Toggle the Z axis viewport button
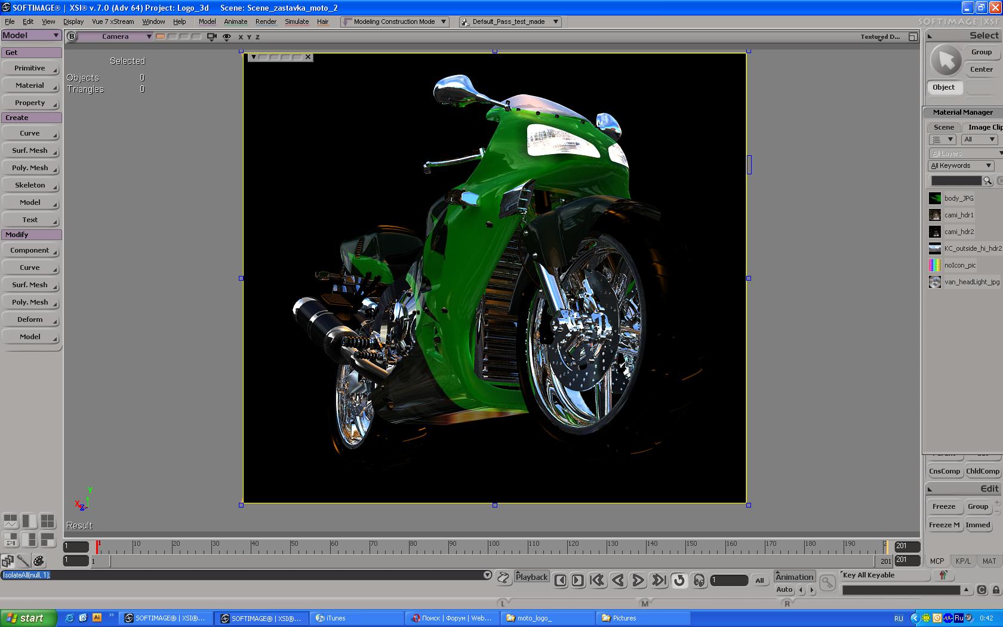1003x627 pixels. 257,37
